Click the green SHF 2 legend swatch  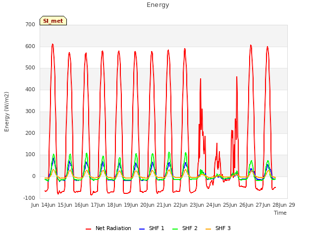(x=175, y=229)
